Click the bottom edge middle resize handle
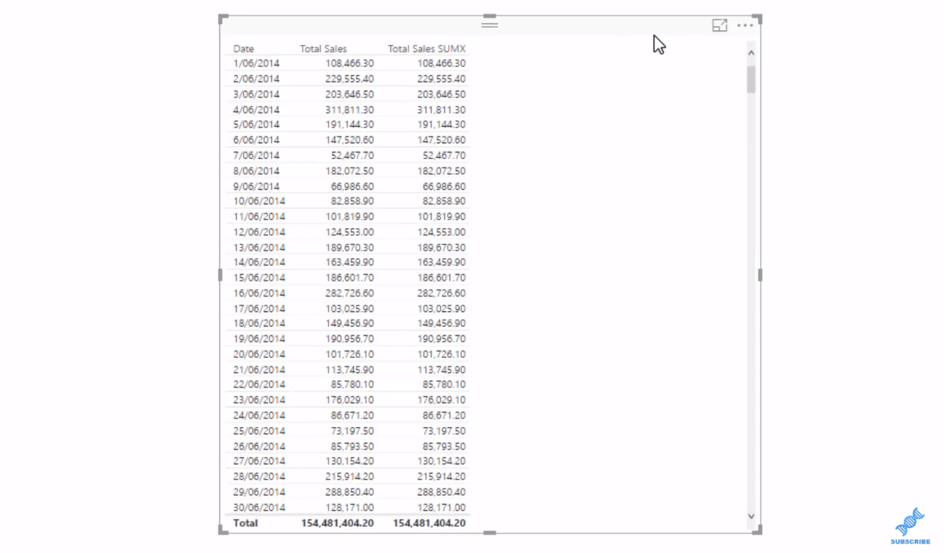944x553 pixels. (x=490, y=533)
